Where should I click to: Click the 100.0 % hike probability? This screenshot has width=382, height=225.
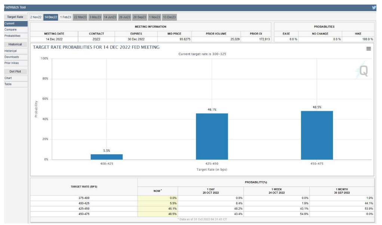tap(368, 39)
